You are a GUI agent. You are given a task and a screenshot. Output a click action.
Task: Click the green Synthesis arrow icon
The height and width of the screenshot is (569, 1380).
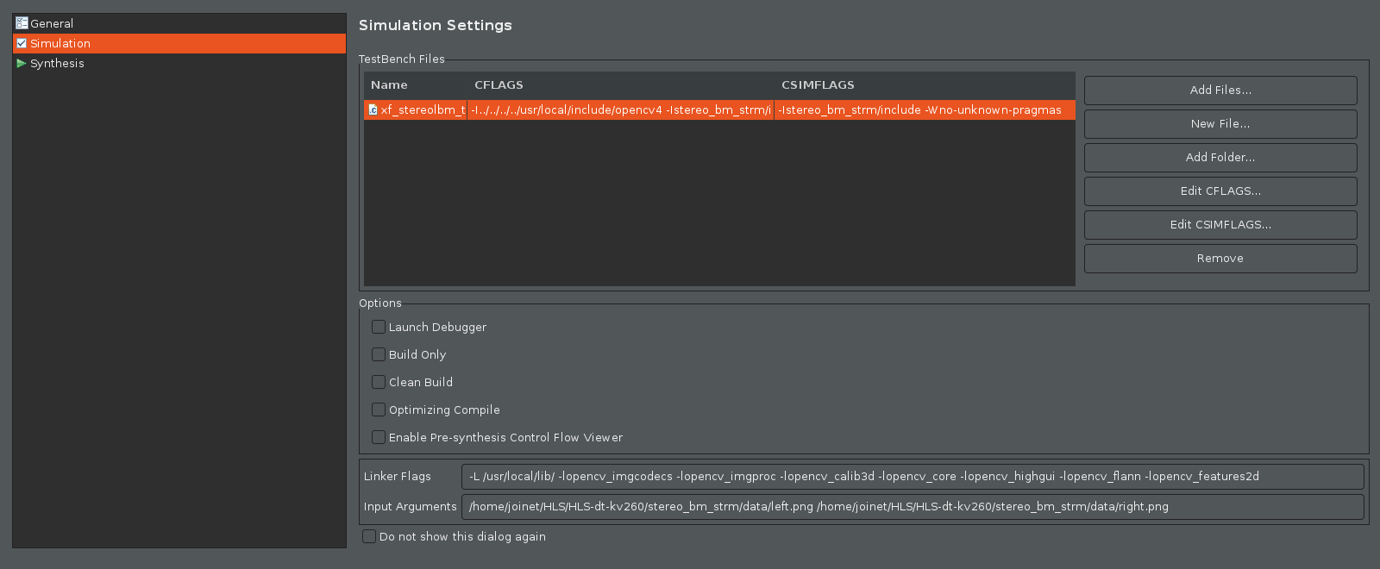[x=22, y=63]
